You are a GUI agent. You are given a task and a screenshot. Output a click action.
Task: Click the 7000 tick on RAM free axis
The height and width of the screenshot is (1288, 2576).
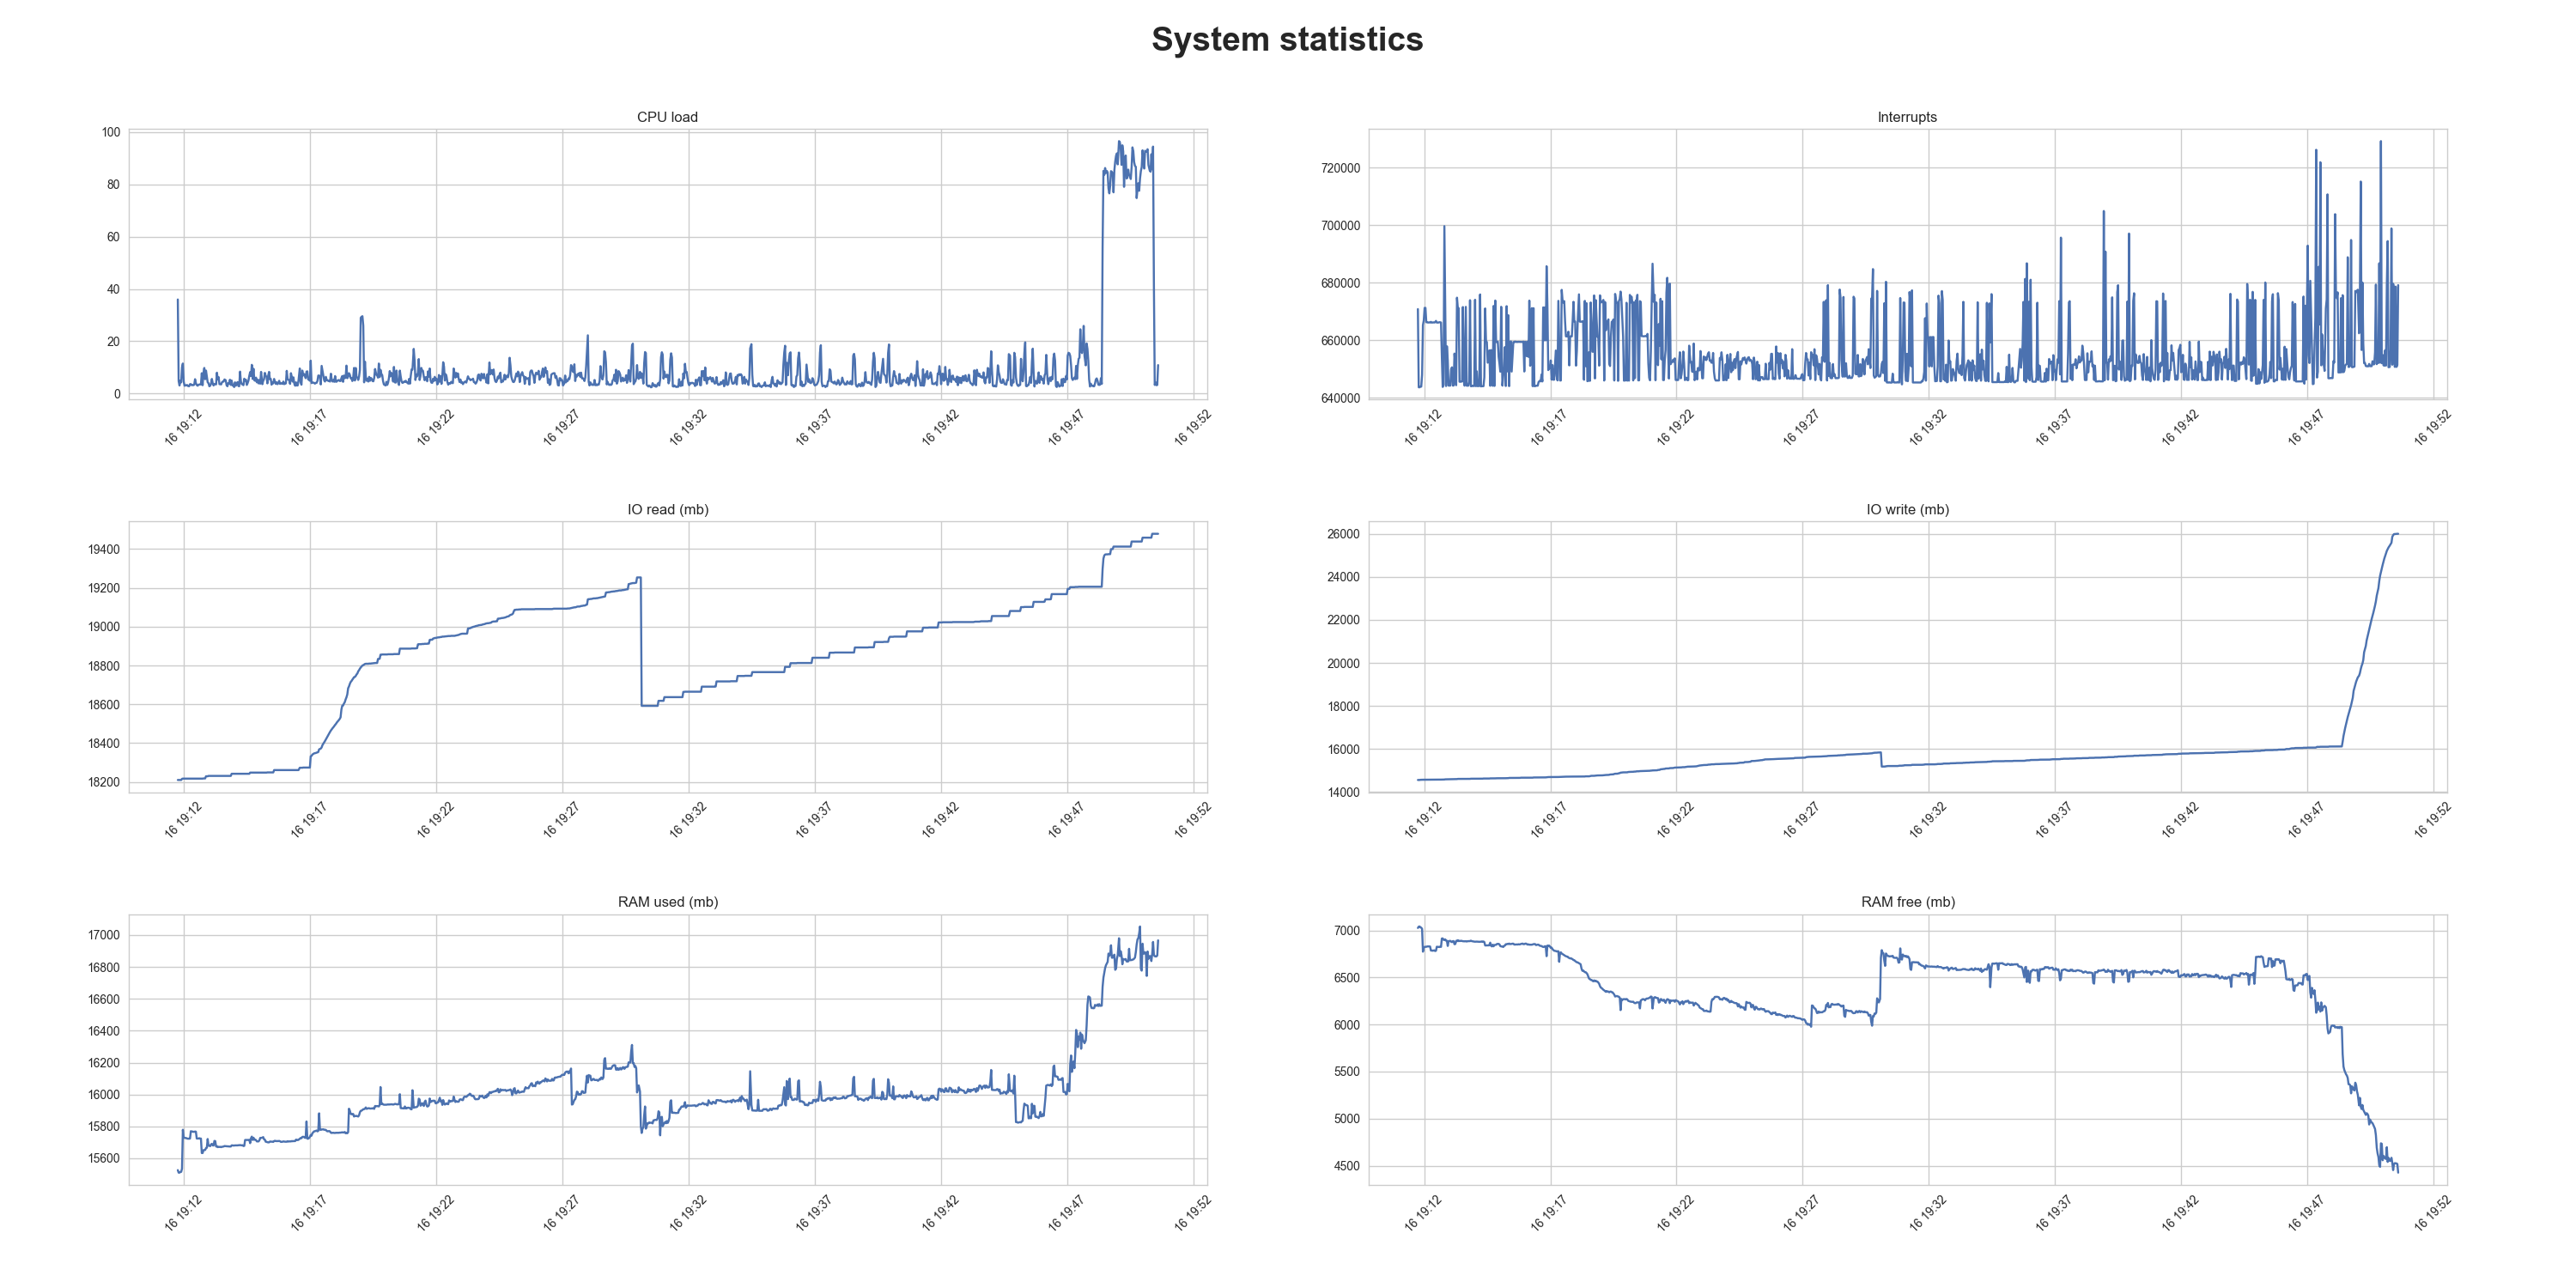pyautogui.click(x=1347, y=930)
